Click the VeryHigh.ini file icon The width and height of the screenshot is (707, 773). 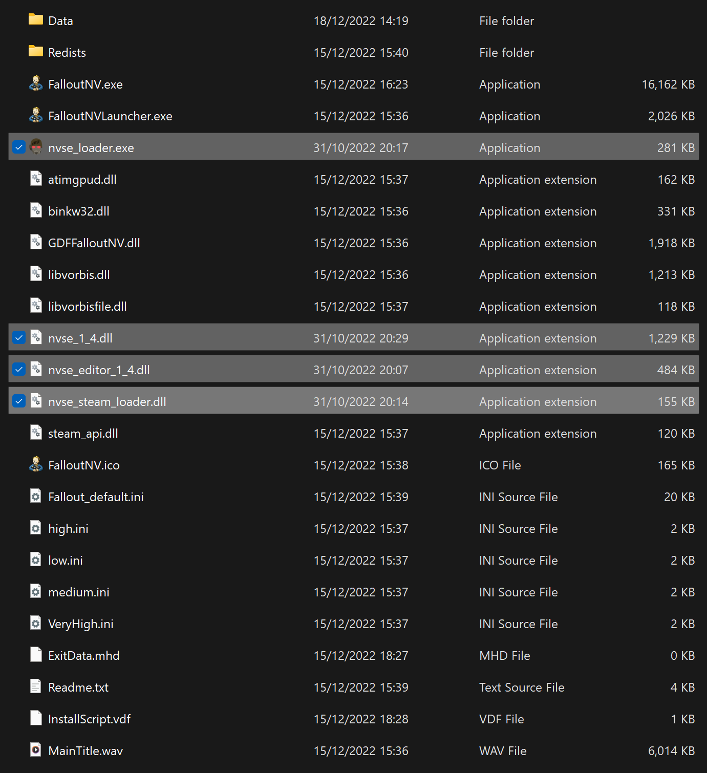coord(36,623)
